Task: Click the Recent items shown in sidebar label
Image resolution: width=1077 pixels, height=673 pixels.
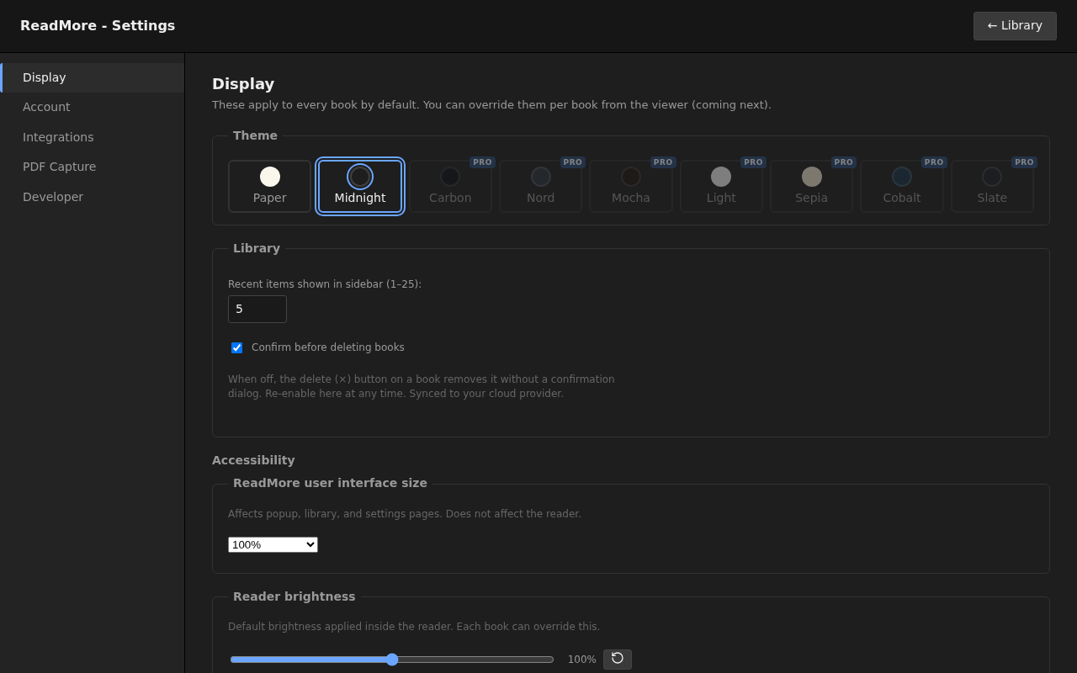Action: (x=325, y=284)
